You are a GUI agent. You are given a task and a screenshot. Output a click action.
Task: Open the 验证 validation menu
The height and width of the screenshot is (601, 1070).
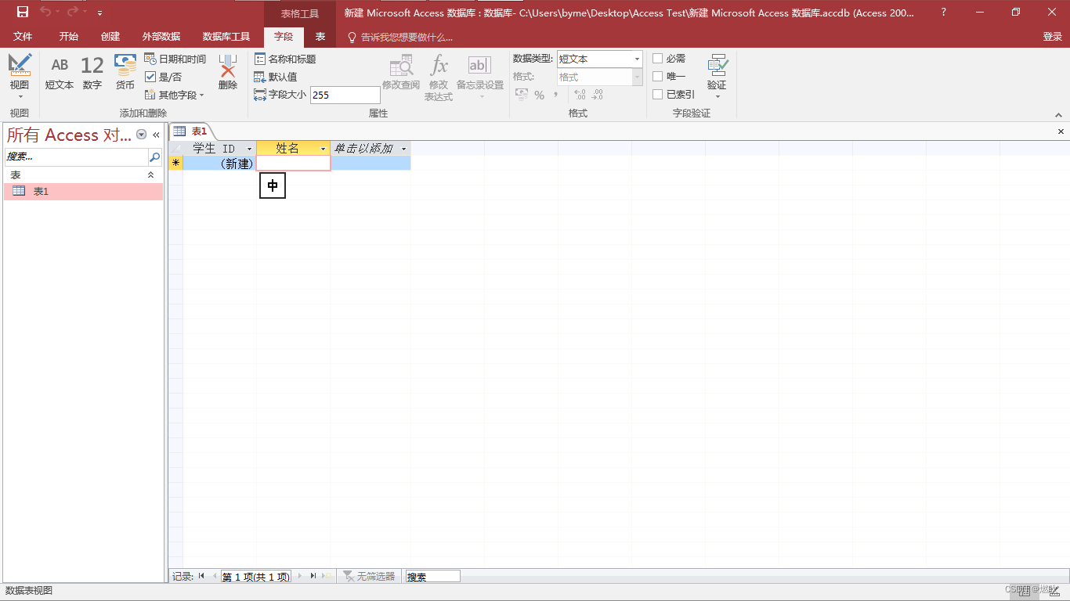pyautogui.click(x=717, y=77)
